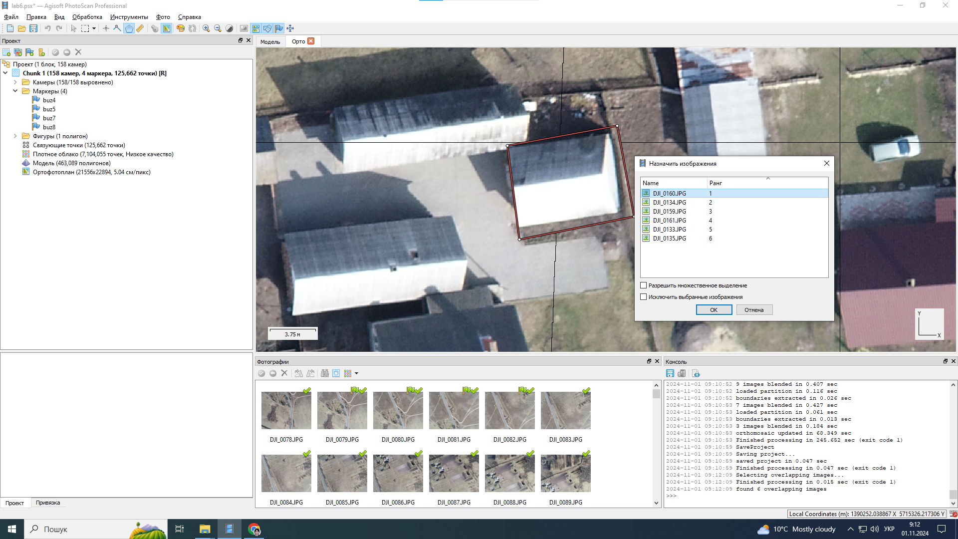This screenshot has height=539, width=958.
Task: Open rectangle selection tool dropdown arrow
Action: (94, 28)
